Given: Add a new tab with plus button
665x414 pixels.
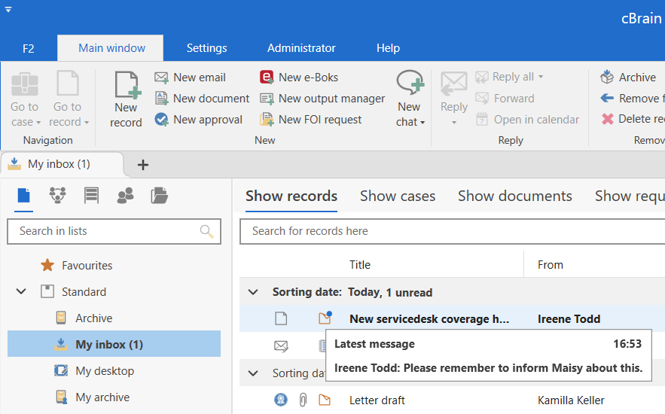Looking at the screenshot, I should coord(143,164).
